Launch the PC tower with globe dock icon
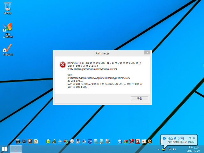 [108, 141]
